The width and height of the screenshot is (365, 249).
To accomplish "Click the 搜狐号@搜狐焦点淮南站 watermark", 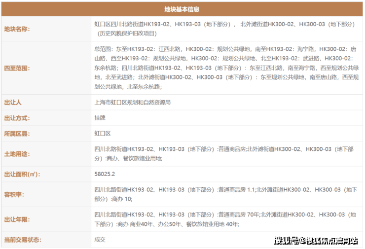I will 316,241.
